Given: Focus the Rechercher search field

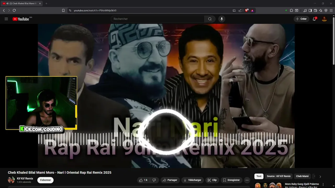Looking at the screenshot, I should (158, 19).
